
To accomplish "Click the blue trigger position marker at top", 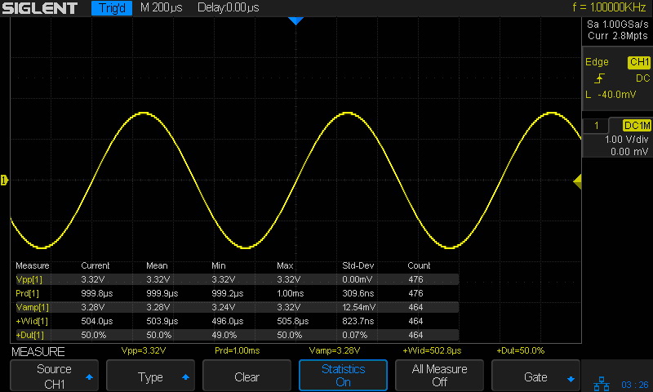I will (295, 21).
